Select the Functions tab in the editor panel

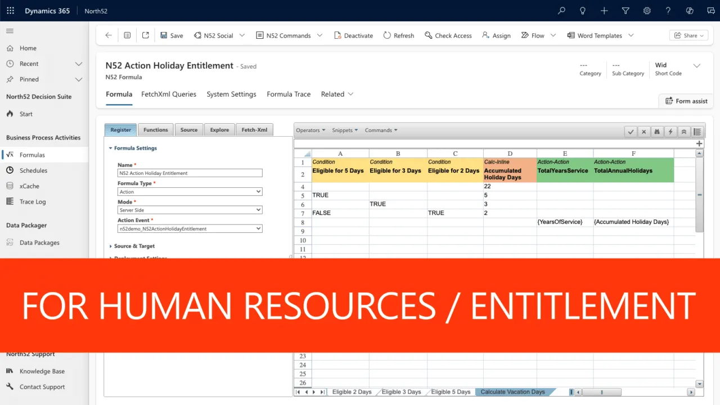coord(156,130)
